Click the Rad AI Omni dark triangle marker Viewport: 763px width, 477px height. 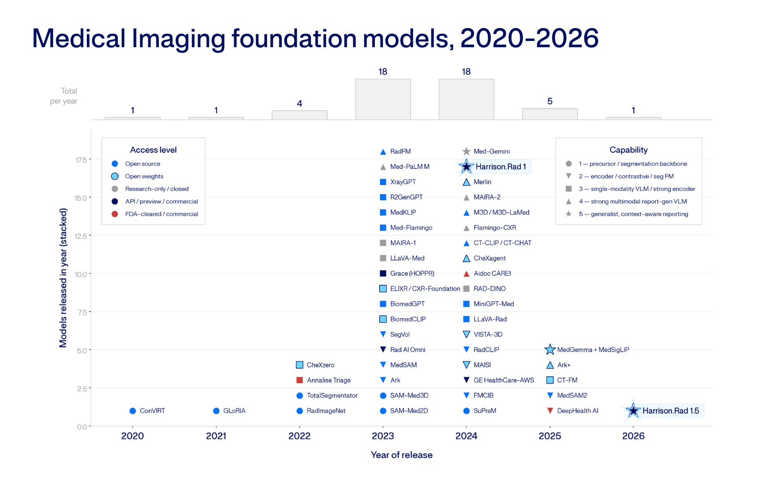pyautogui.click(x=383, y=350)
